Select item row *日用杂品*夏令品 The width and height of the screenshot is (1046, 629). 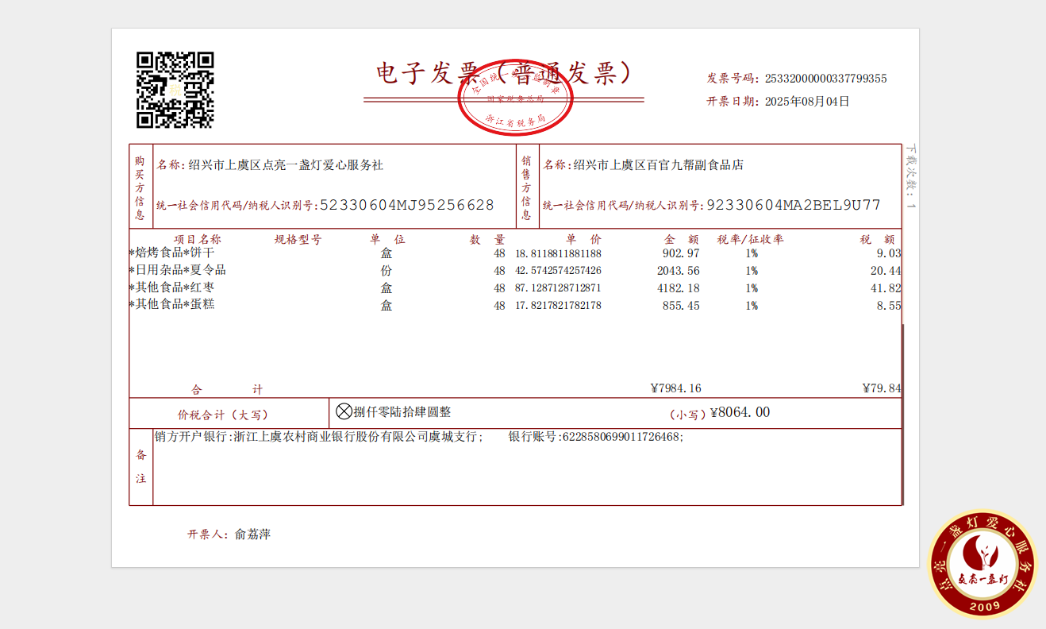515,271
